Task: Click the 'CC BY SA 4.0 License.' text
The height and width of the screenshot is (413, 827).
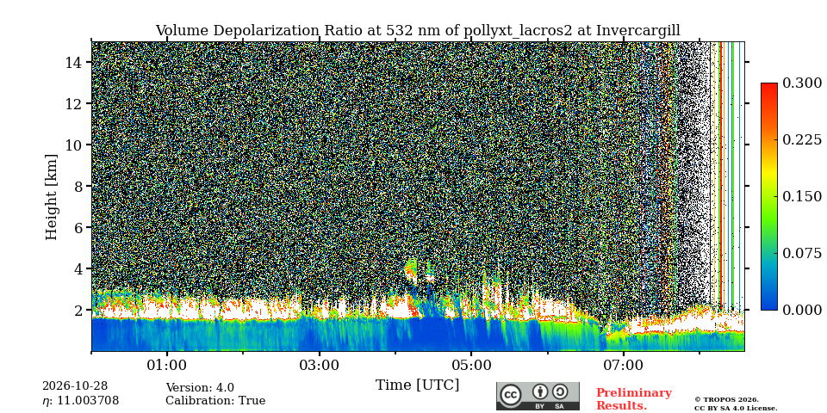Action: pyautogui.click(x=735, y=408)
